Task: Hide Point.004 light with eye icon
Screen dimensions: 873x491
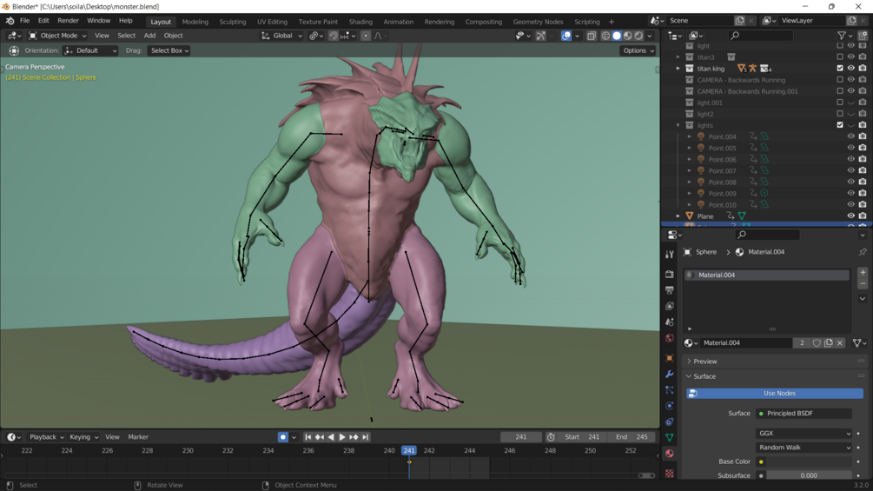Action: pos(850,136)
